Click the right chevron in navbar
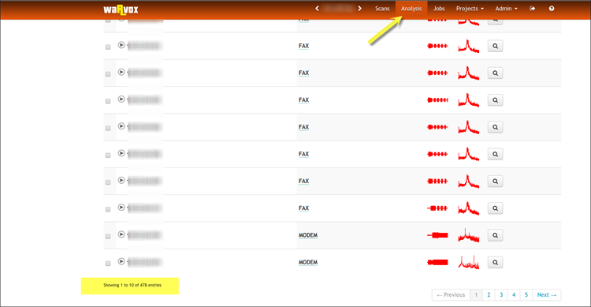Image resolution: width=591 pixels, height=307 pixels. click(x=359, y=9)
